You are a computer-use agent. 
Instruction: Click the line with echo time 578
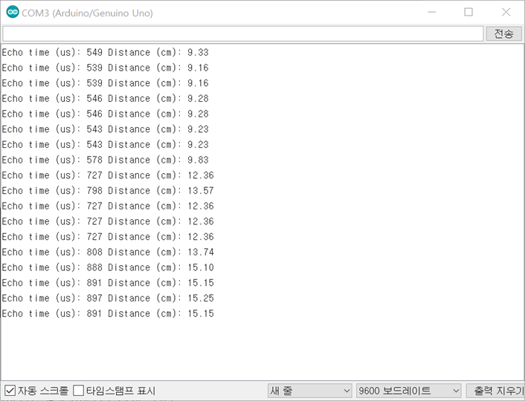[106, 160]
